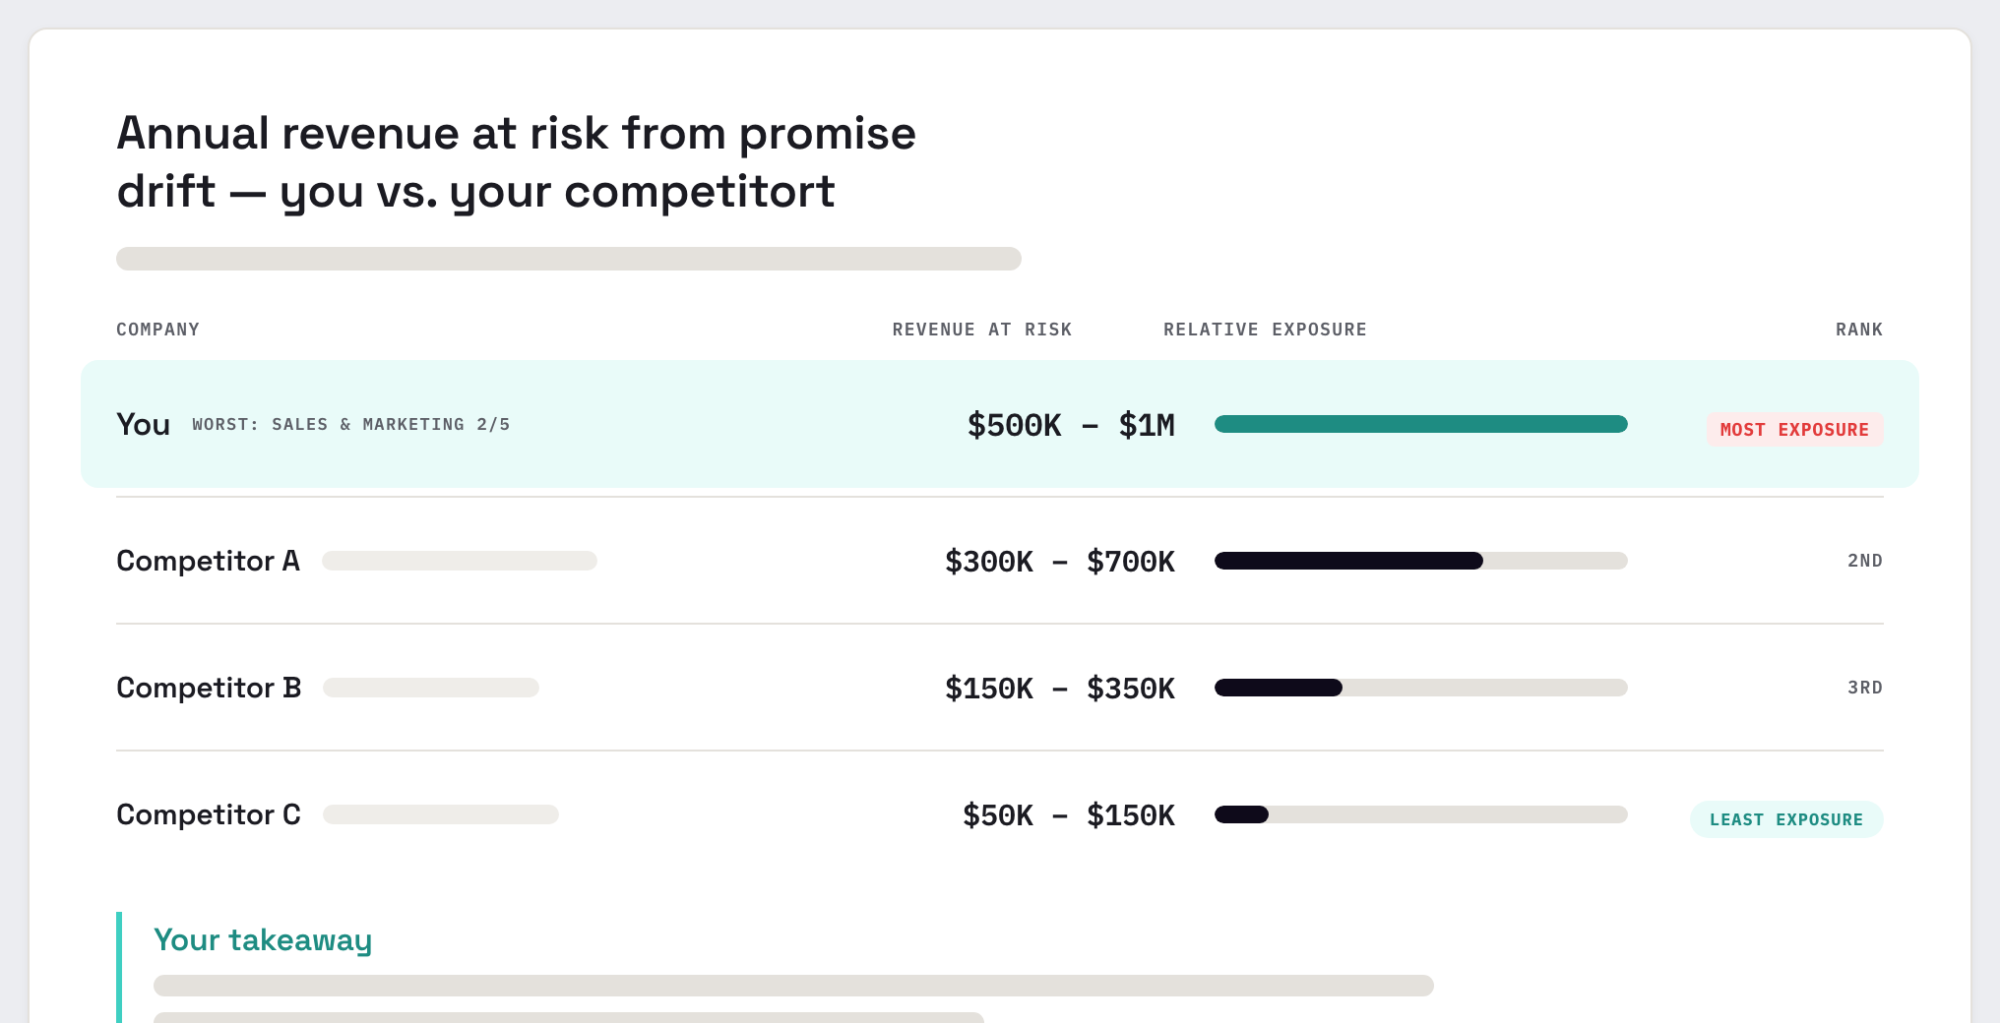Click Competitor C relative exposure bar
This screenshot has width=2000, height=1023.
click(x=1420, y=814)
